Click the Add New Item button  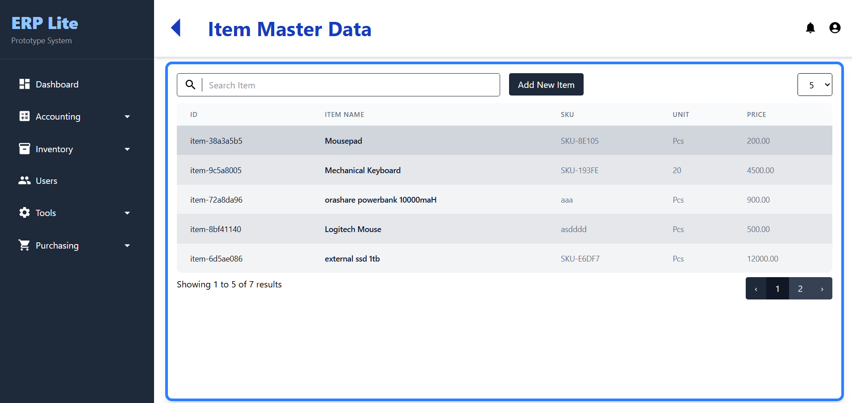[546, 84]
